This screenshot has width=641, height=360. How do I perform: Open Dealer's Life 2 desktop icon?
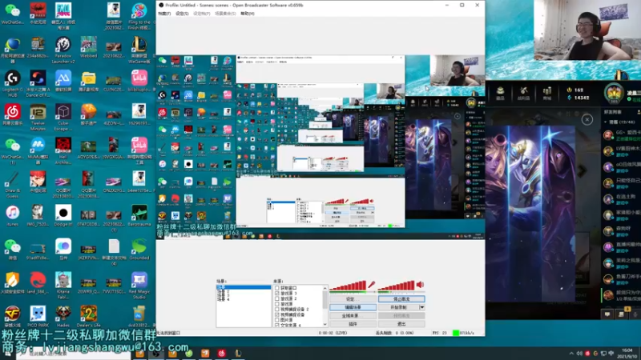tap(88, 317)
